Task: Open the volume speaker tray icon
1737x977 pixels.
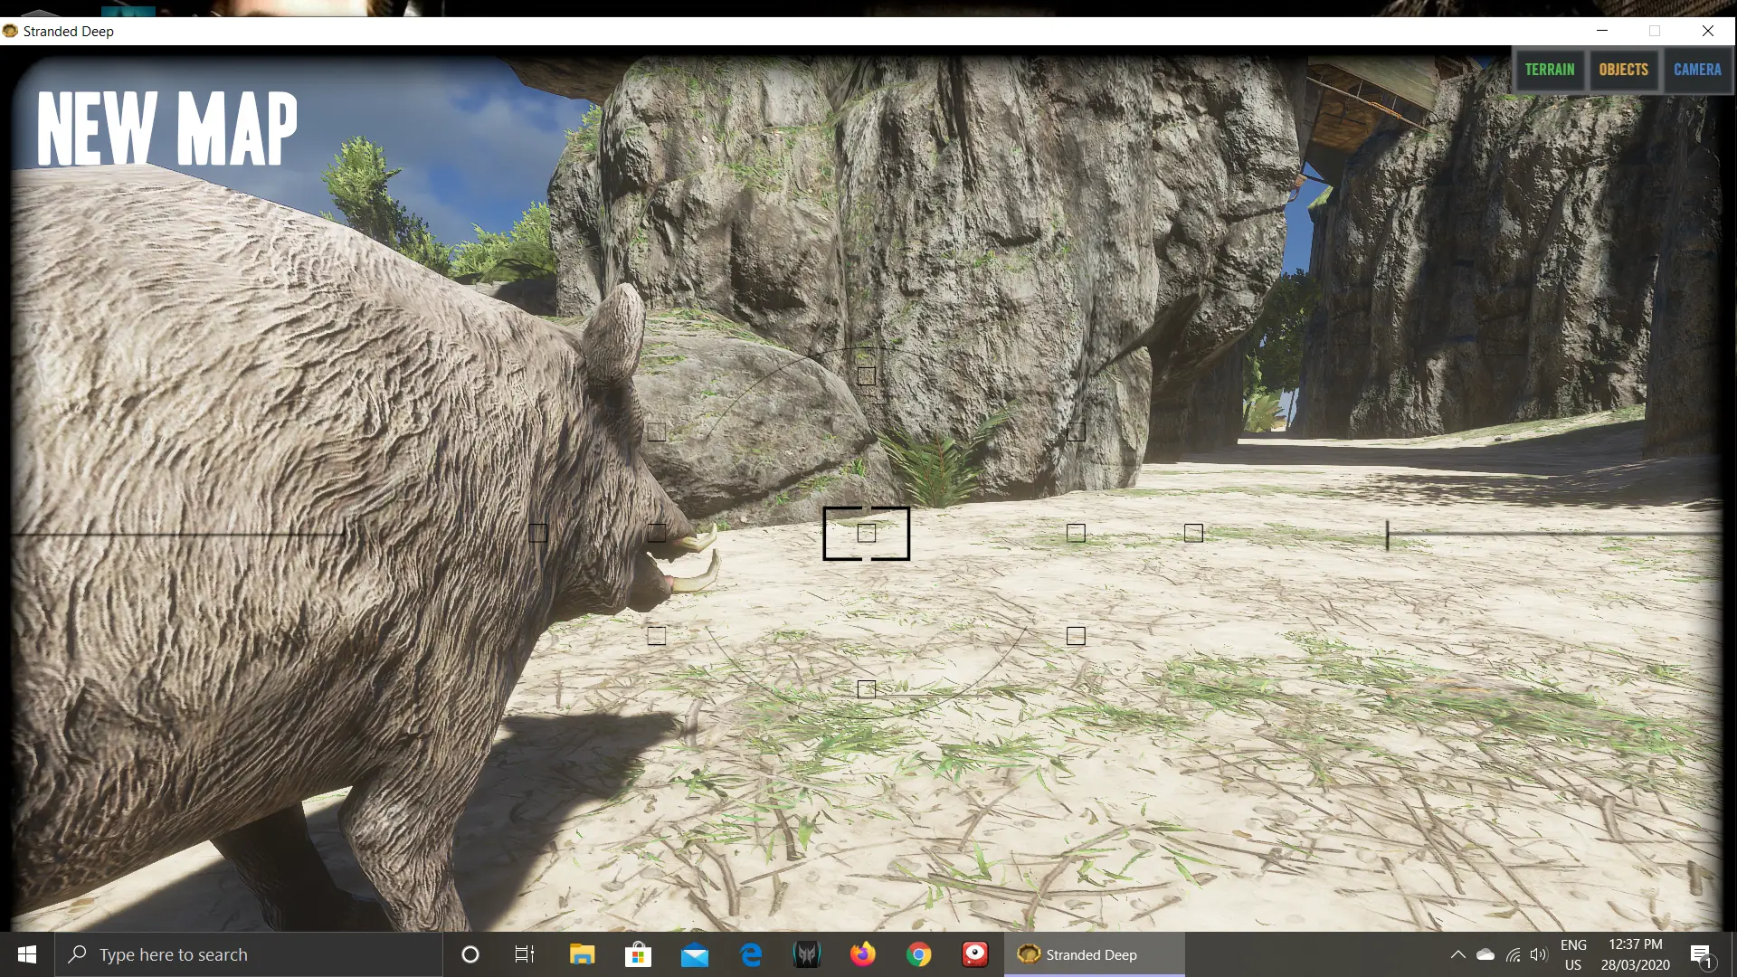Action: tap(1539, 954)
